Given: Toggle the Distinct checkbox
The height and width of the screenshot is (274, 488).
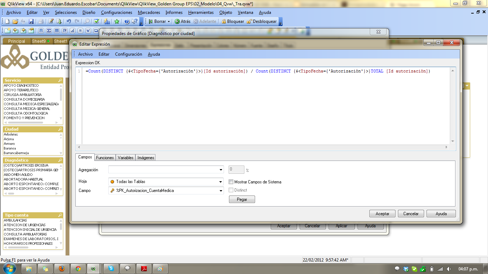Looking at the screenshot, I should [231, 190].
